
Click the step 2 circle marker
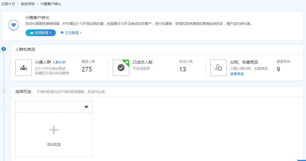[4, 91]
